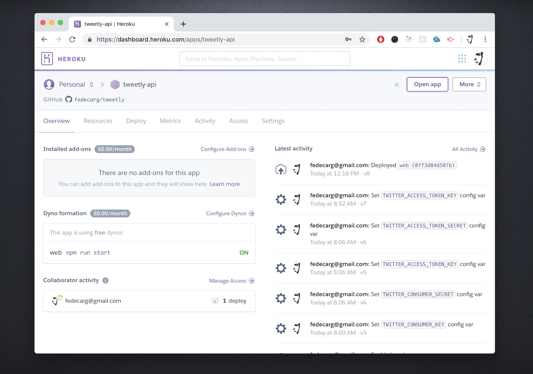
Task: Switch to the Overview tab
Action: pyautogui.click(x=57, y=121)
